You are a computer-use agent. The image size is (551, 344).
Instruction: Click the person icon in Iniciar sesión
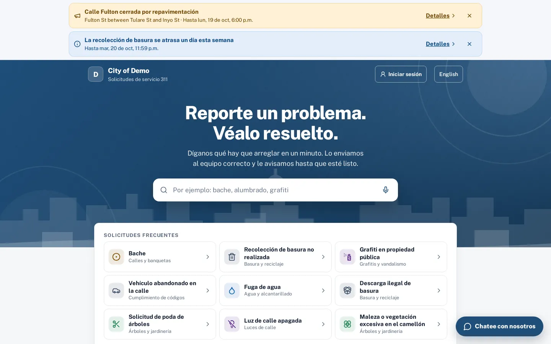coord(383,74)
